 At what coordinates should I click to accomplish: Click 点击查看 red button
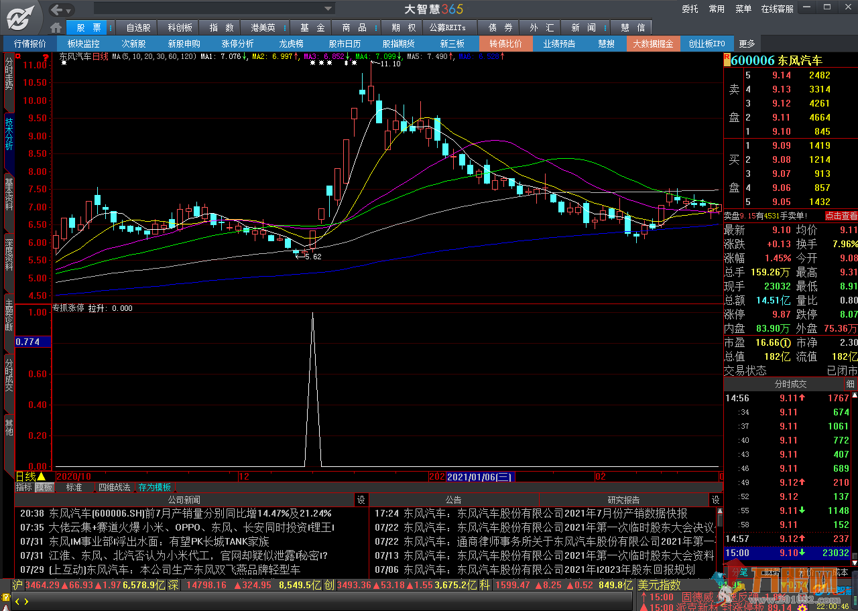click(x=841, y=216)
